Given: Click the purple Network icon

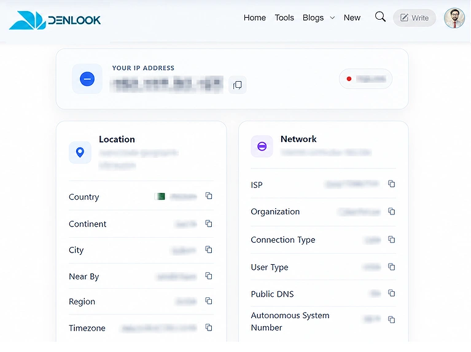Looking at the screenshot, I should click(262, 146).
